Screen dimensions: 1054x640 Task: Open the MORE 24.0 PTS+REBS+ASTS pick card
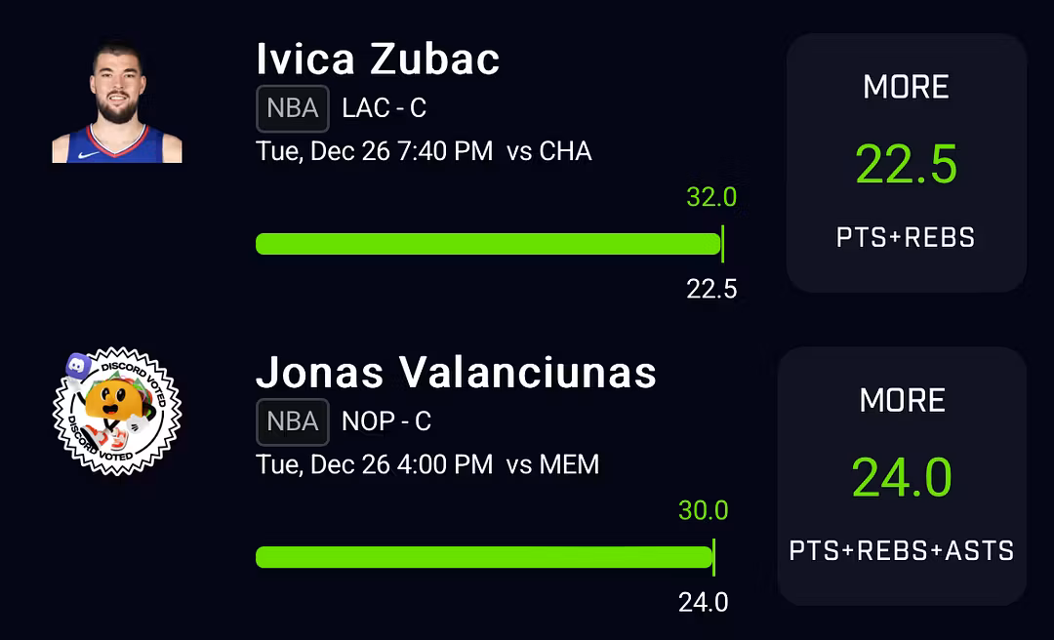pyautogui.click(x=902, y=476)
